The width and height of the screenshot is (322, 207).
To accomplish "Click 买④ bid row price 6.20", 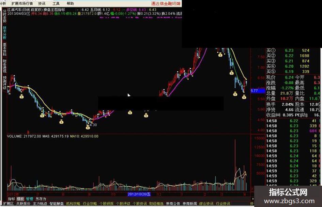I will pyautogui.click(x=289, y=66).
